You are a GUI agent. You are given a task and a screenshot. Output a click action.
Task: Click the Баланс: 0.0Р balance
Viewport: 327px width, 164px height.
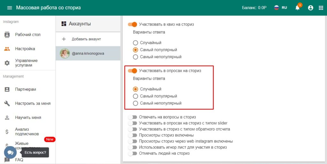(254, 8)
